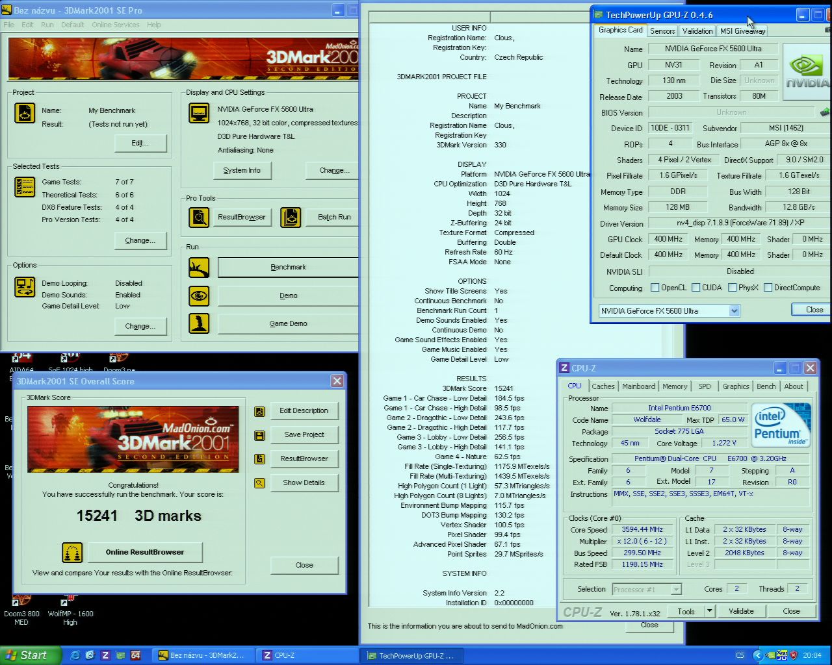This screenshot has width=832, height=665.
Task: Click the Edit Description icon in score window
Action: [x=259, y=411]
